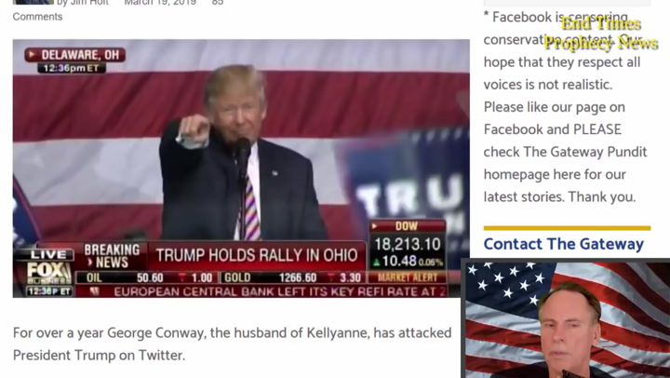Viewport: 670px width, 378px height.
Task: Click the 85 comments count
Action: pyautogui.click(x=218, y=2)
